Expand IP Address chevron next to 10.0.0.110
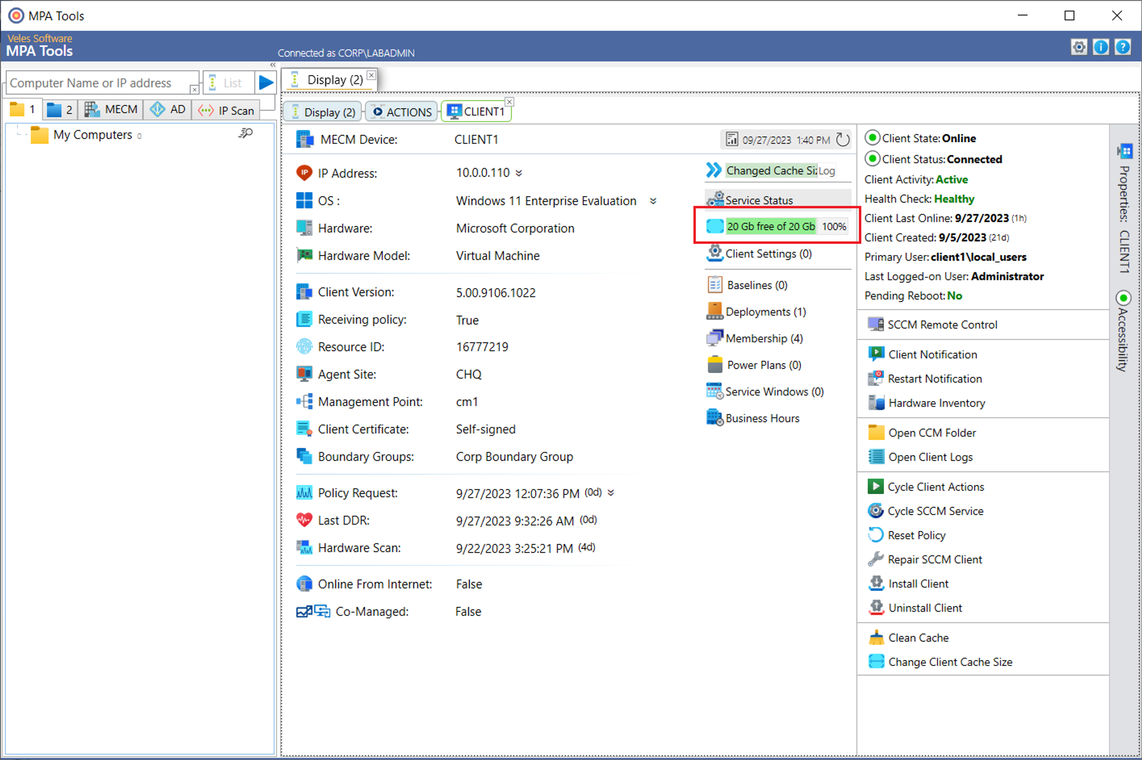This screenshot has width=1142, height=760. (x=519, y=173)
